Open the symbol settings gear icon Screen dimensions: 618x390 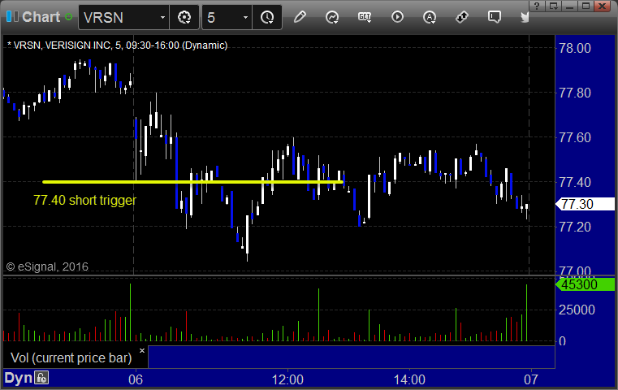[x=184, y=17]
